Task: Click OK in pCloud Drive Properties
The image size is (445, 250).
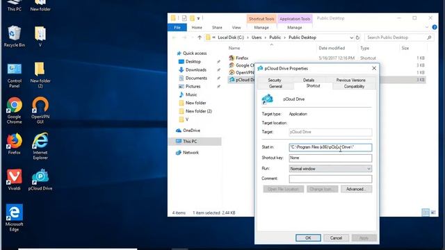Action: (308, 237)
